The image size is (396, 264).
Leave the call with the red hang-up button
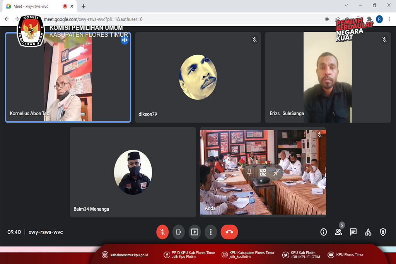(x=229, y=232)
